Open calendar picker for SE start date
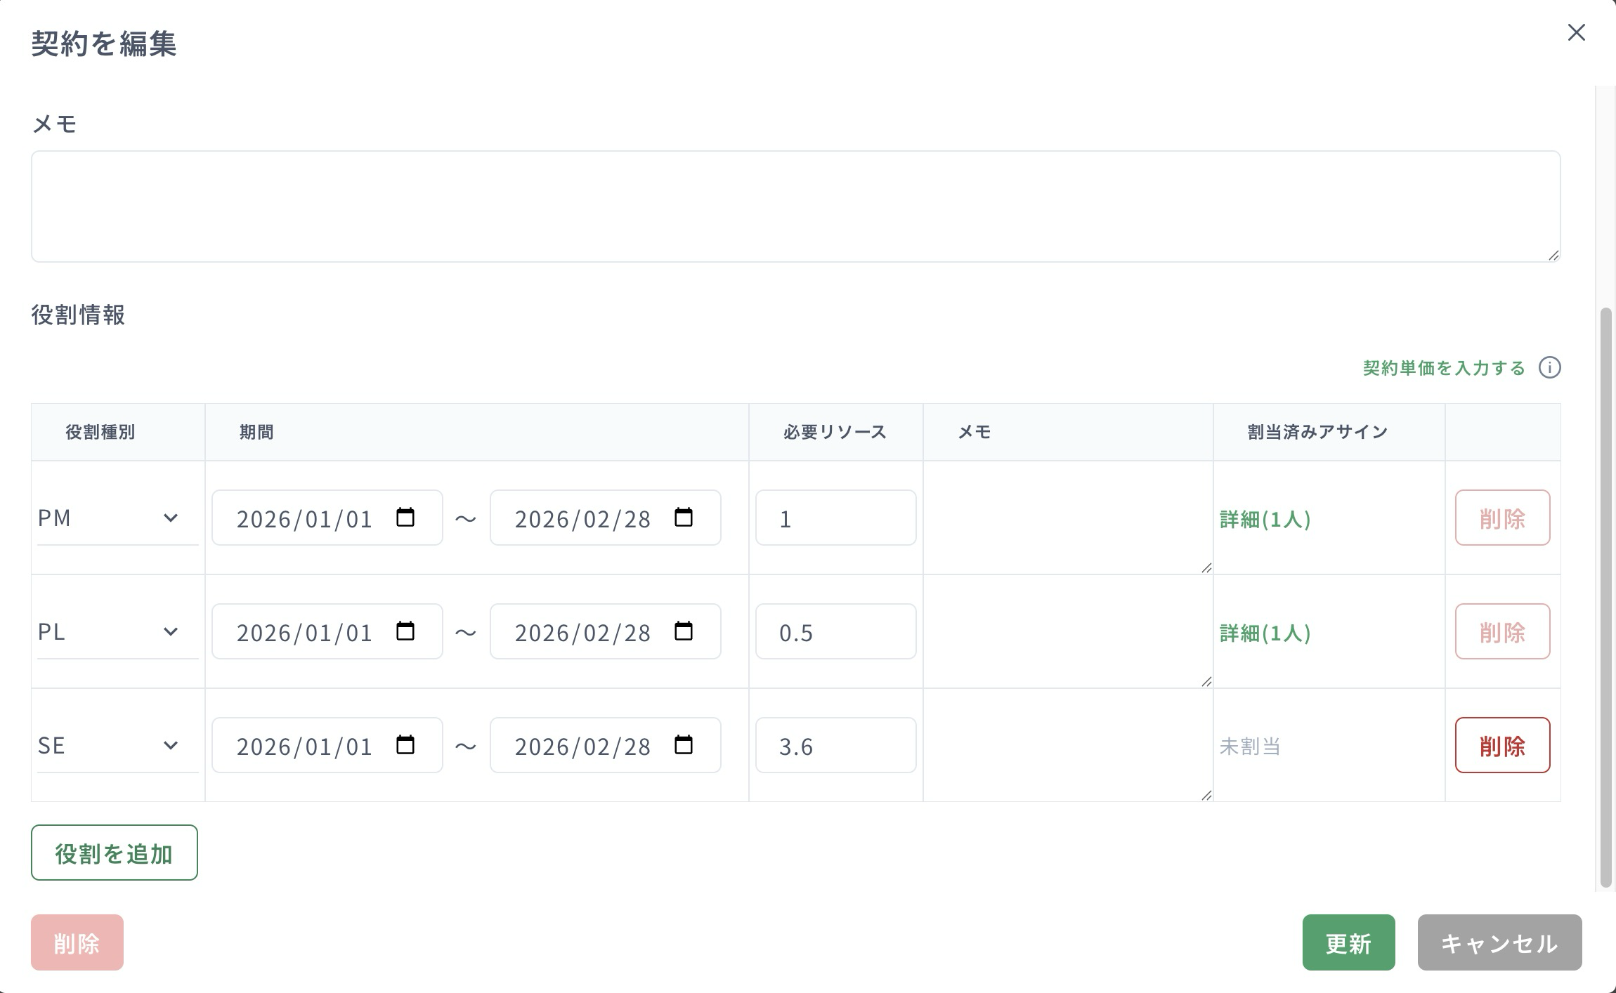 405,745
